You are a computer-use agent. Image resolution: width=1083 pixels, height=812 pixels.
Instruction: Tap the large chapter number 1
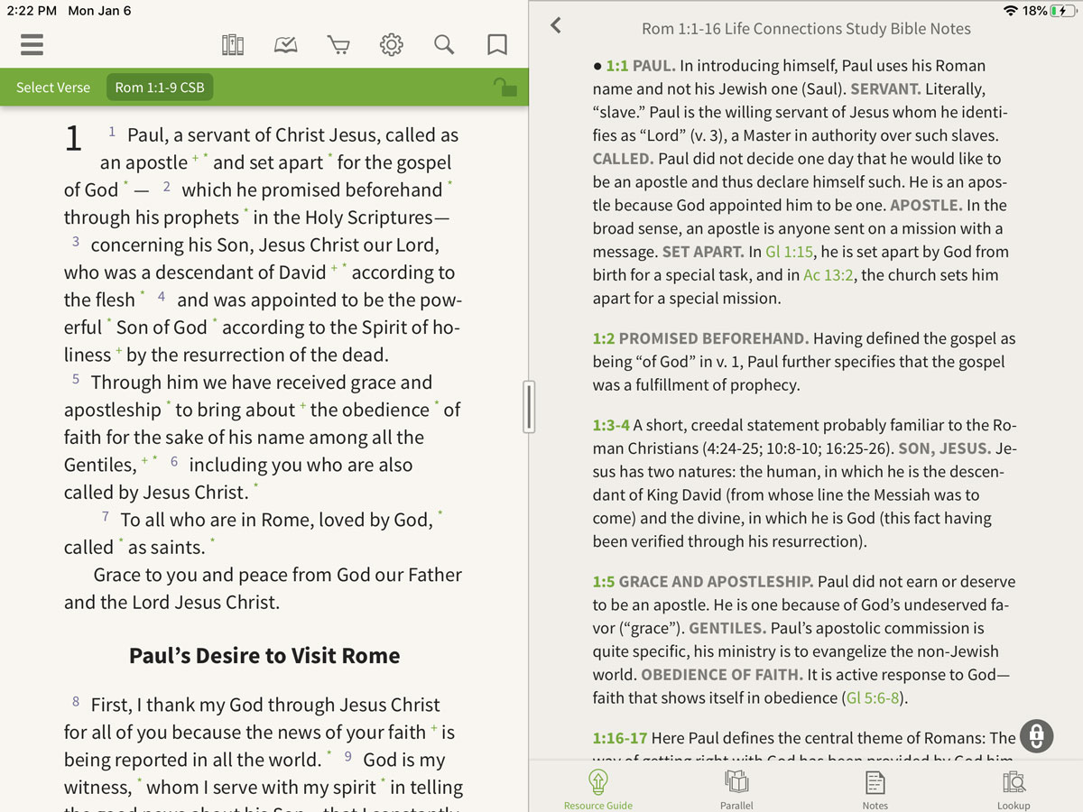tap(73, 139)
